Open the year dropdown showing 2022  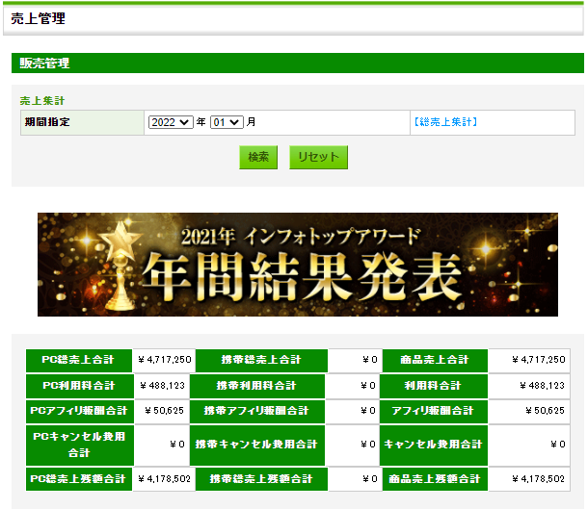pos(171,122)
